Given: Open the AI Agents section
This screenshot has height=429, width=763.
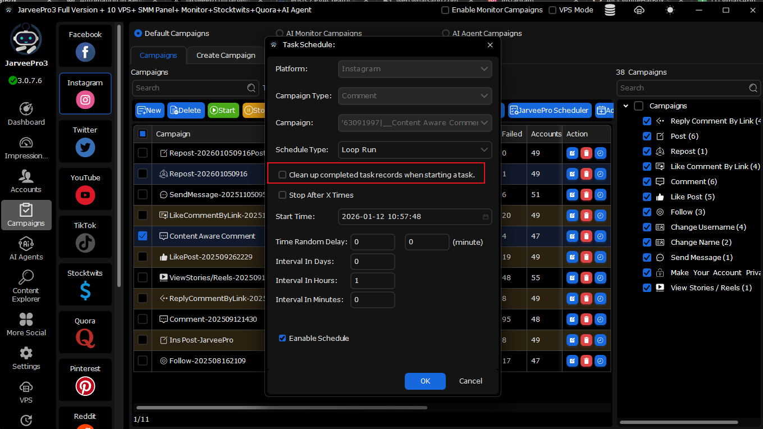Looking at the screenshot, I should tap(26, 249).
